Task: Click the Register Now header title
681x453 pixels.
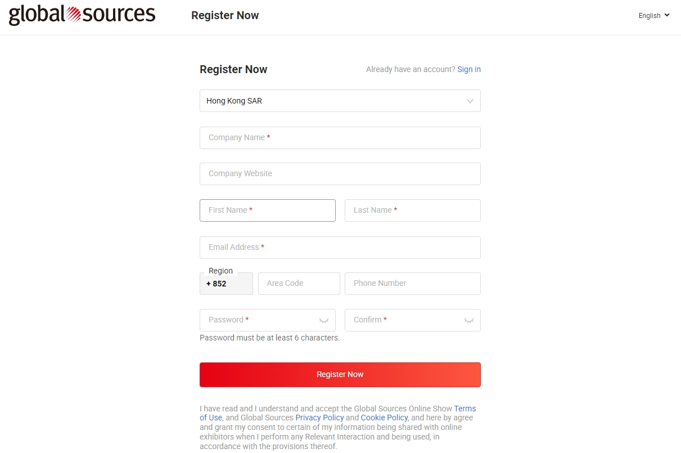Action: point(225,16)
